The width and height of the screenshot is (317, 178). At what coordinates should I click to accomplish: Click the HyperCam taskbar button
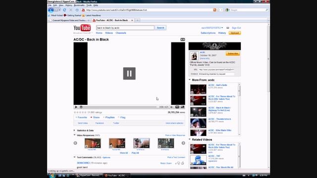click(x=89, y=176)
